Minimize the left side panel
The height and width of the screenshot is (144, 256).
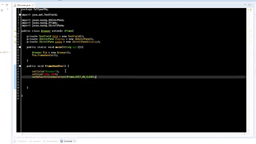[x=3, y=5]
